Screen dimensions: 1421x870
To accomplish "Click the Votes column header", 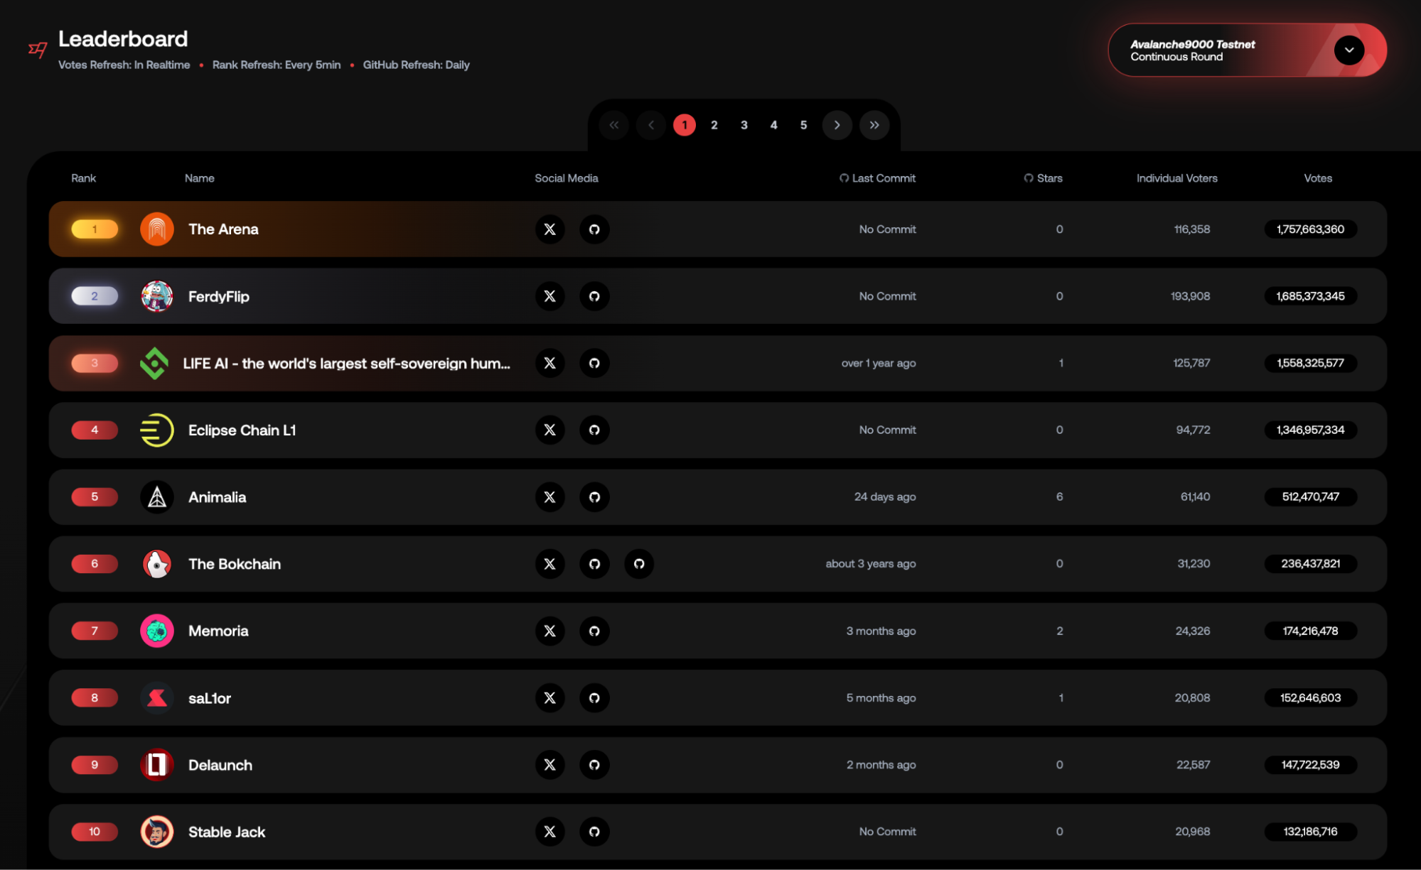I will pyautogui.click(x=1317, y=178).
